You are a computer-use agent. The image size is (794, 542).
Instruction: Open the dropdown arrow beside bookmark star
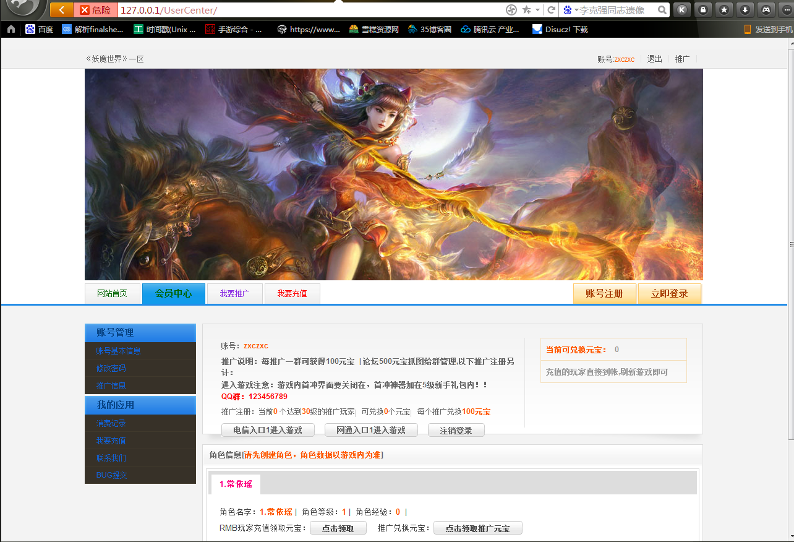click(537, 10)
